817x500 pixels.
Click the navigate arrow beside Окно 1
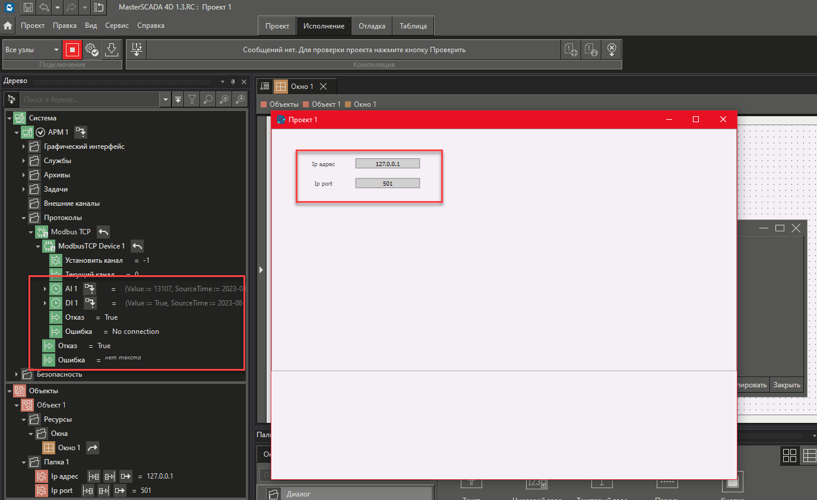click(93, 447)
